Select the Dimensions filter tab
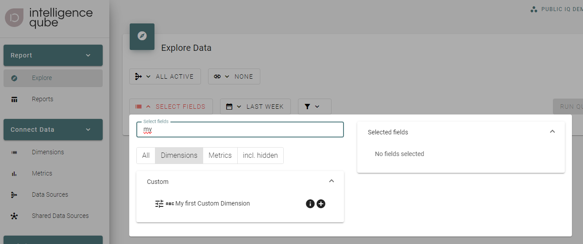The width and height of the screenshot is (583, 244). click(179, 156)
